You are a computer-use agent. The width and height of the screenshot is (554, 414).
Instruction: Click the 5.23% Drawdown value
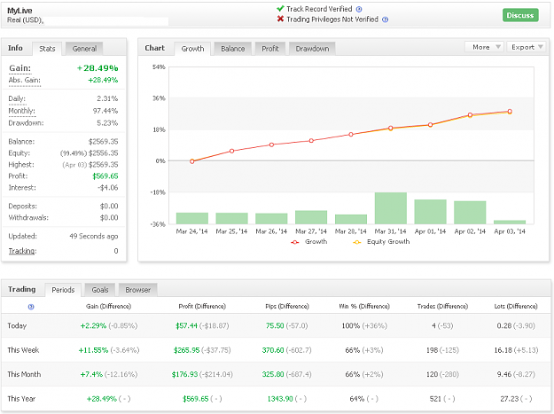coord(107,123)
